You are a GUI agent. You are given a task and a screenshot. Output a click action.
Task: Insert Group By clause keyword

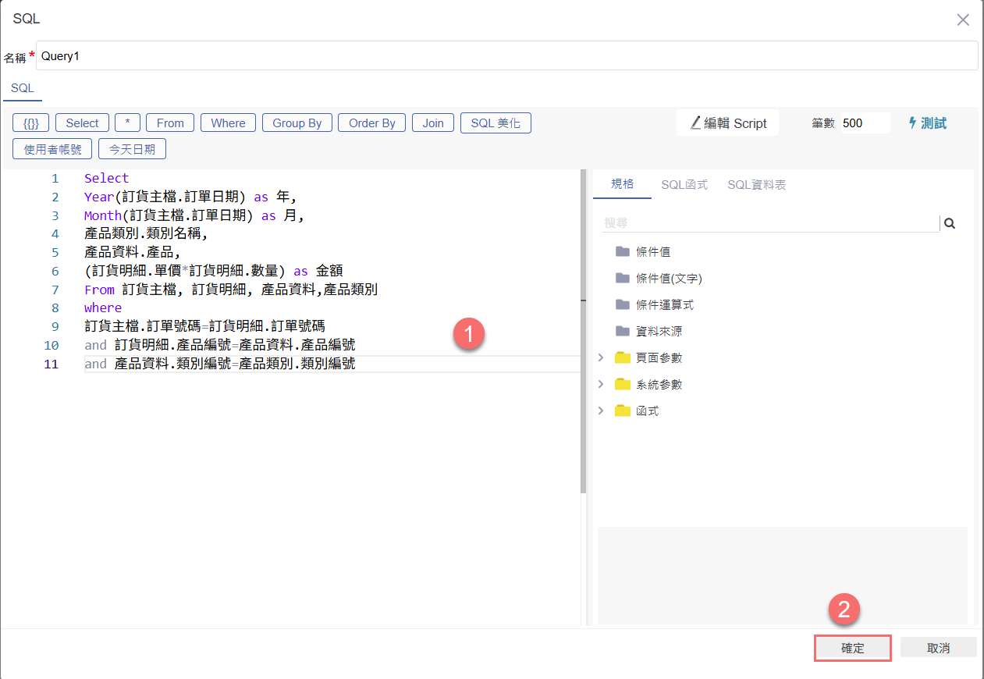click(297, 123)
